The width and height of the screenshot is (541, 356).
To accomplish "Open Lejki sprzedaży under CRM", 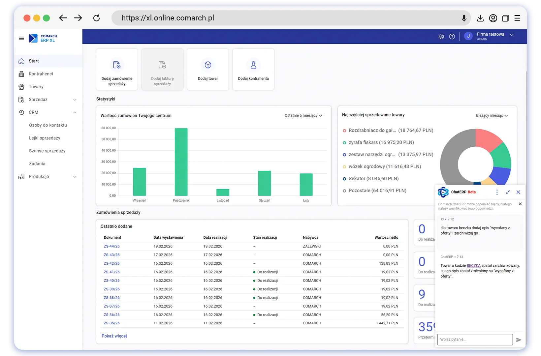I will point(45,138).
